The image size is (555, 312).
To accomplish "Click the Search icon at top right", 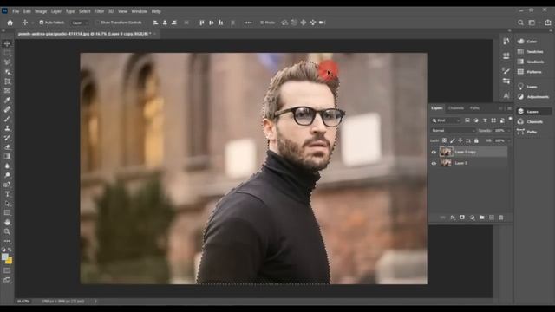I will click(520, 23).
